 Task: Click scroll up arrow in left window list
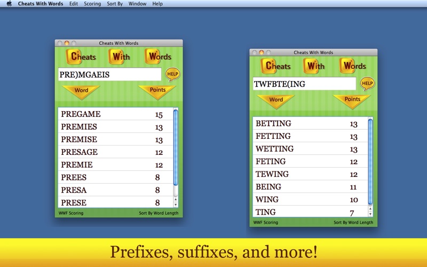(x=176, y=199)
